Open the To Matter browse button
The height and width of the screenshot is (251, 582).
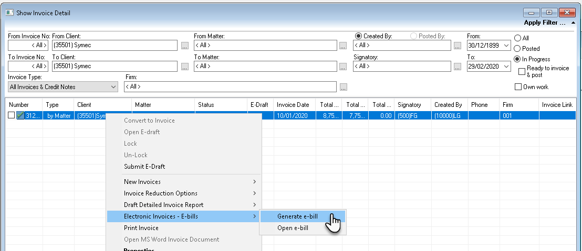point(343,67)
